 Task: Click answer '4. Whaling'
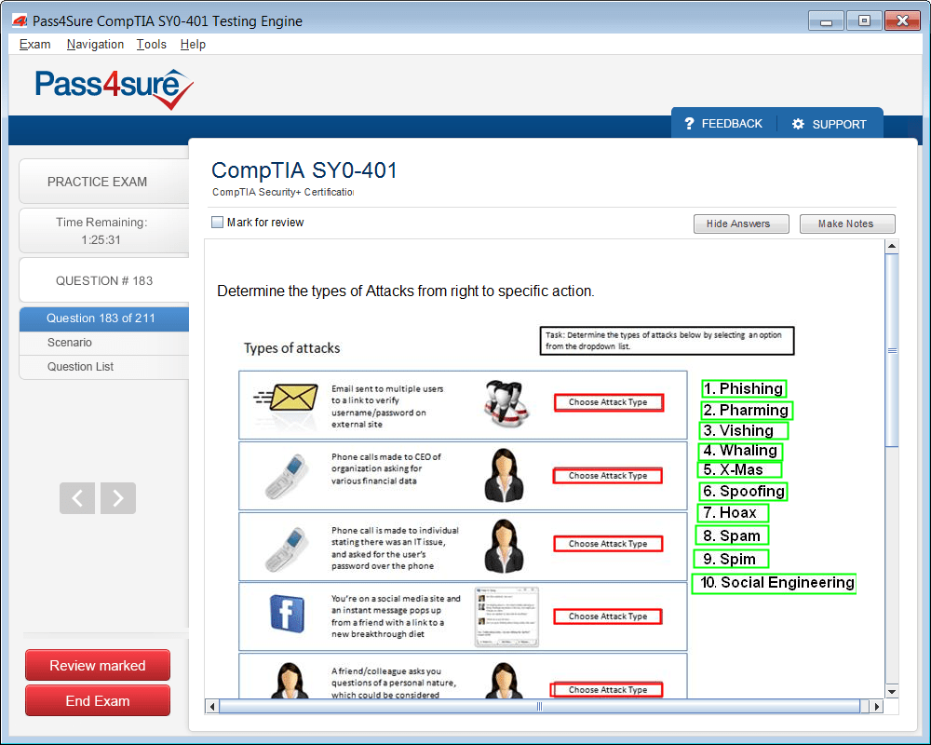coord(740,451)
